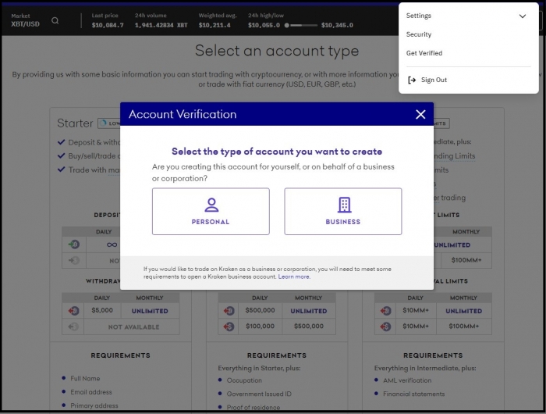Click the Select an account type heading
546x414 pixels.
[x=277, y=51]
